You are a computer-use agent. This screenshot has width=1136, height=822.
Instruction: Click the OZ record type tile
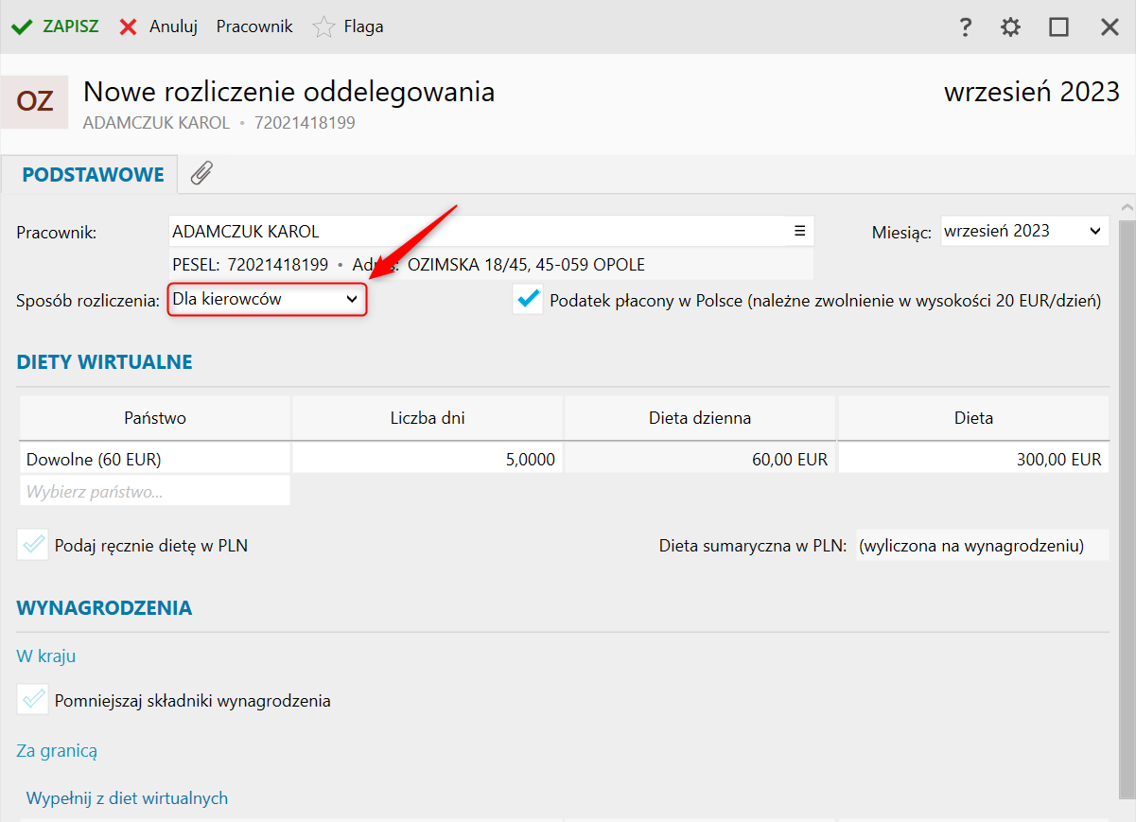tap(35, 101)
